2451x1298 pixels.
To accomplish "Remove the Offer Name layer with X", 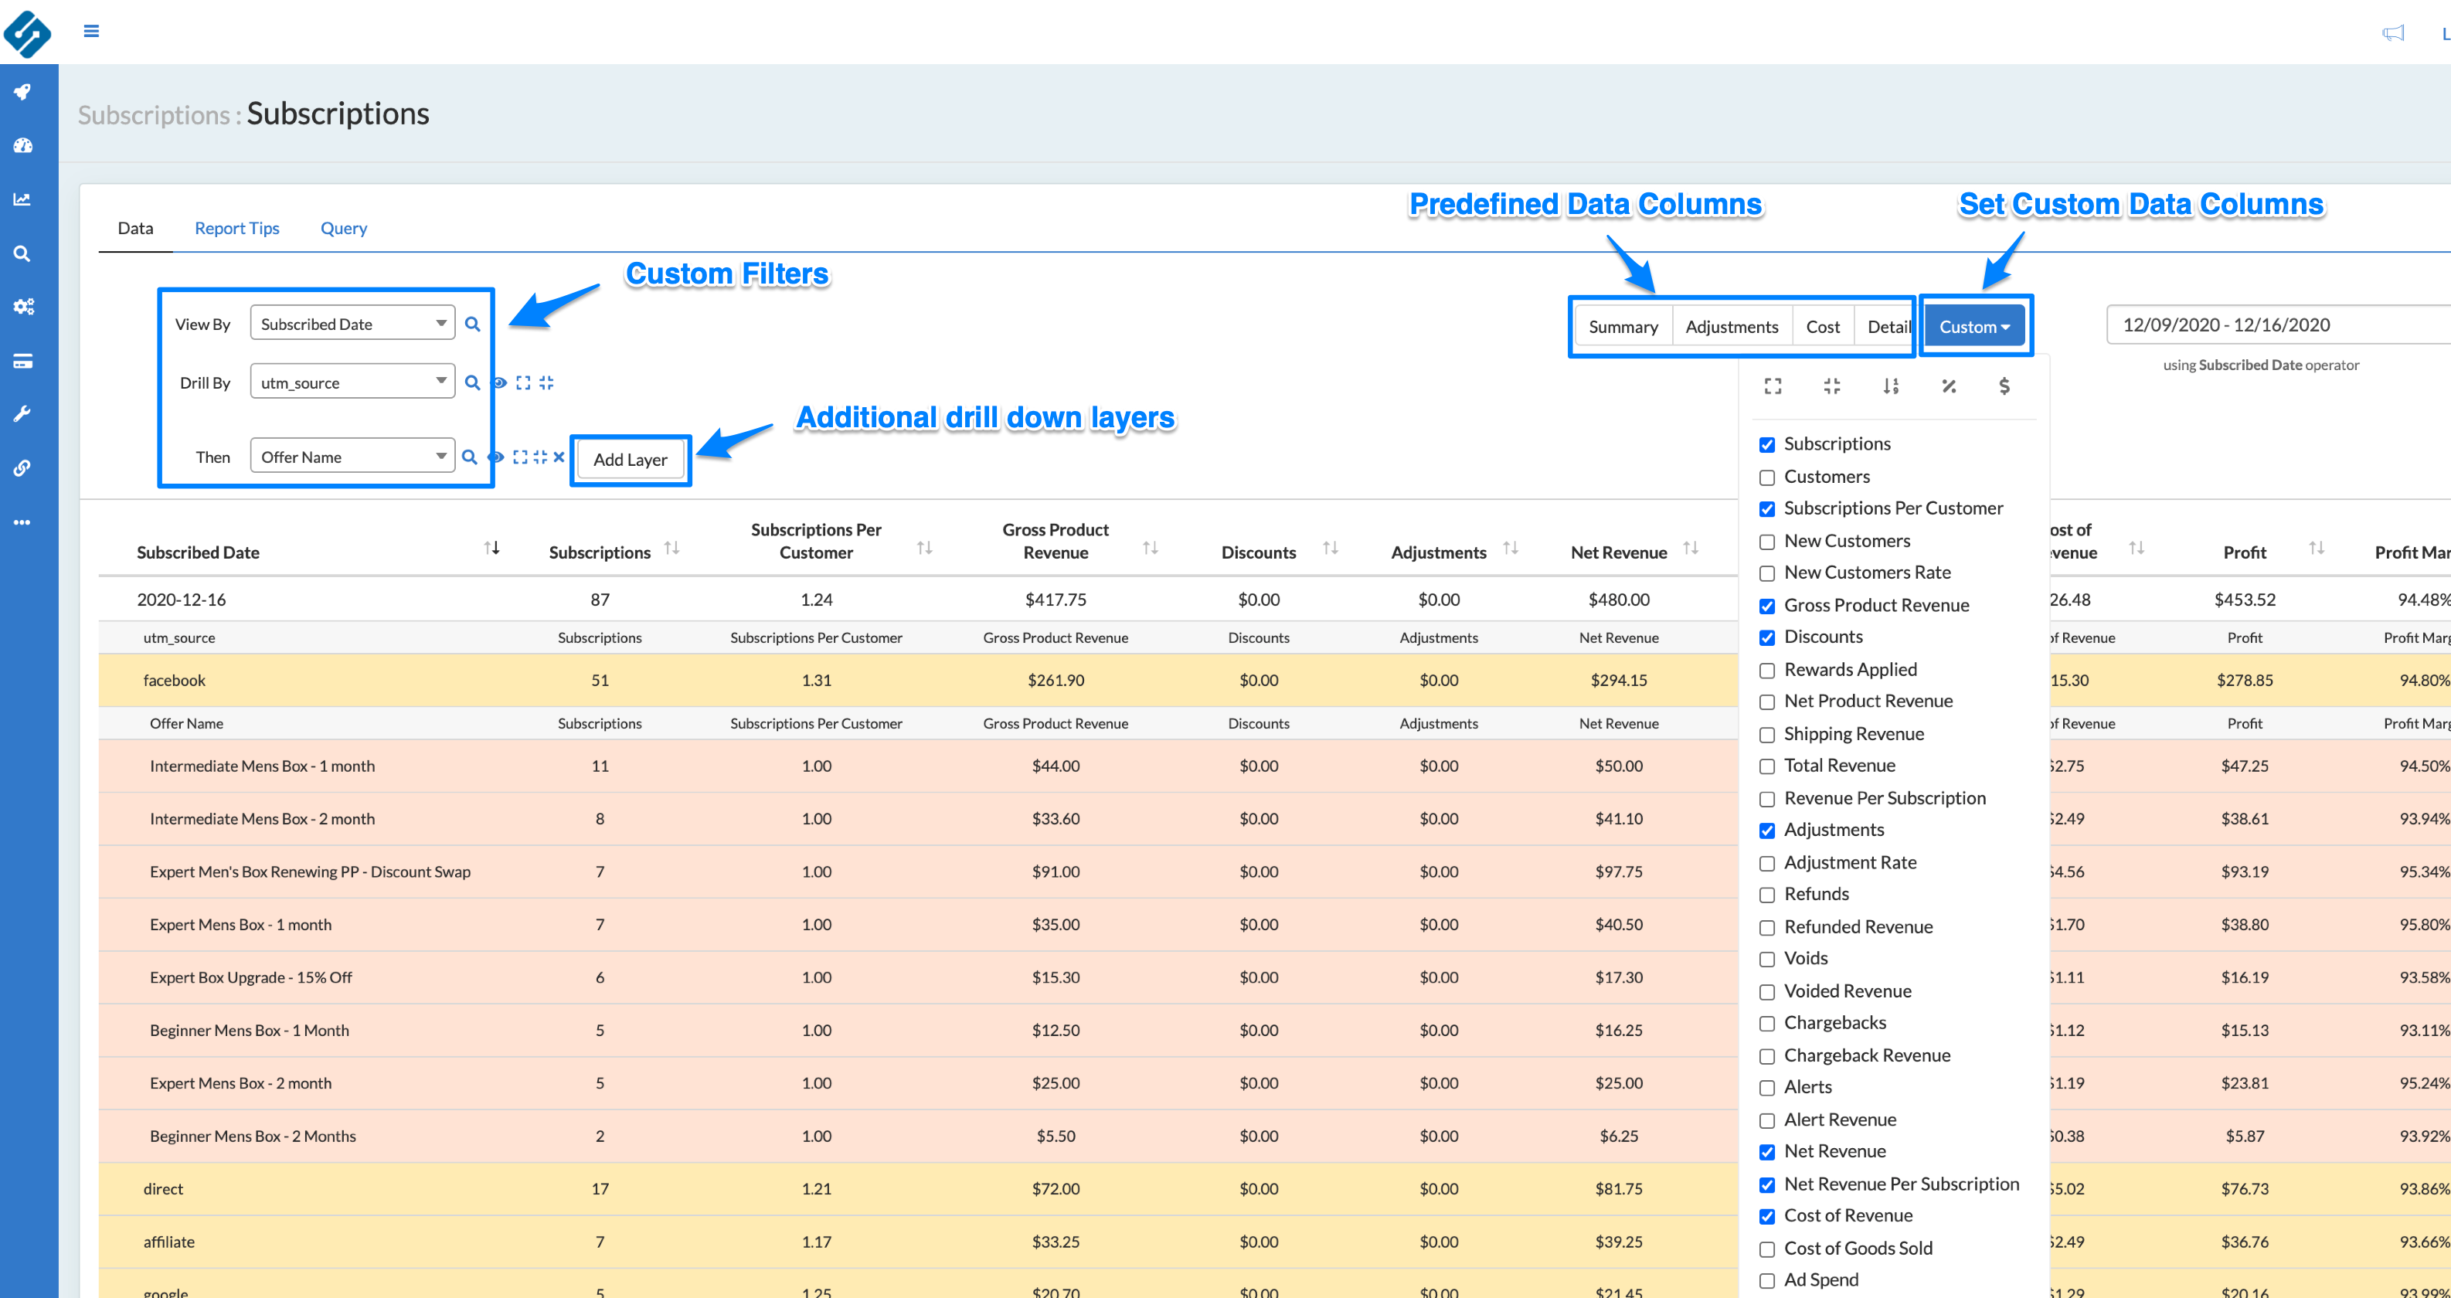I will (559, 457).
